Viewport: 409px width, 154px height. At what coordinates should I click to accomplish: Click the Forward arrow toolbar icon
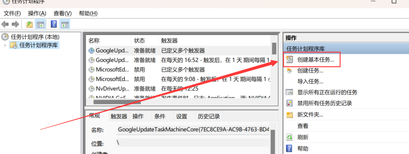[16, 24]
